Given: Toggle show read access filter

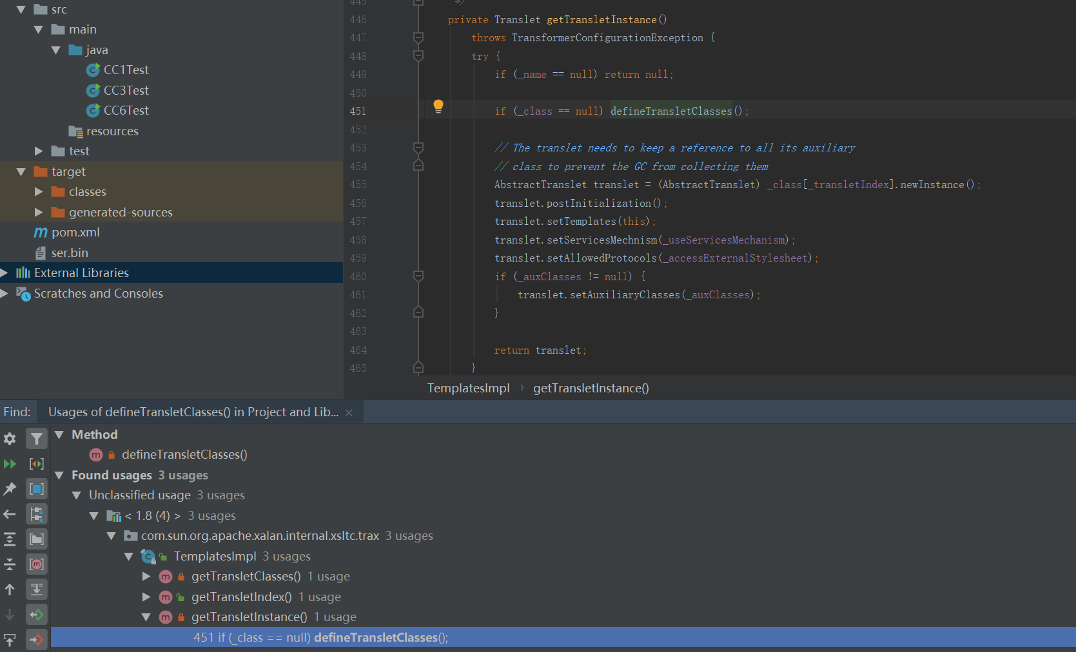Looking at the screenshot, I should pos(37,615).
